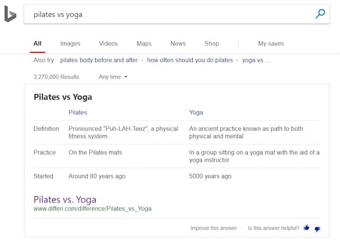Viewport: 340px width, 245px height.
Task: Open My saves
Action: 271,44
